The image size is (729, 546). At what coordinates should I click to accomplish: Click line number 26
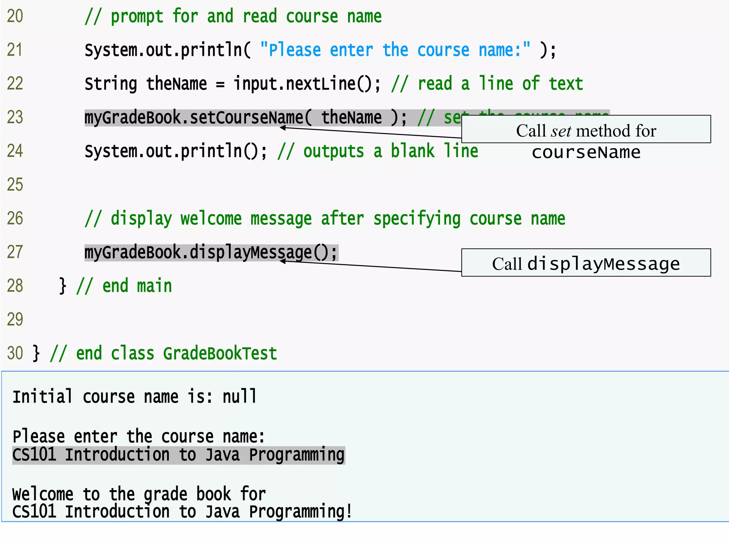point(15,218)
